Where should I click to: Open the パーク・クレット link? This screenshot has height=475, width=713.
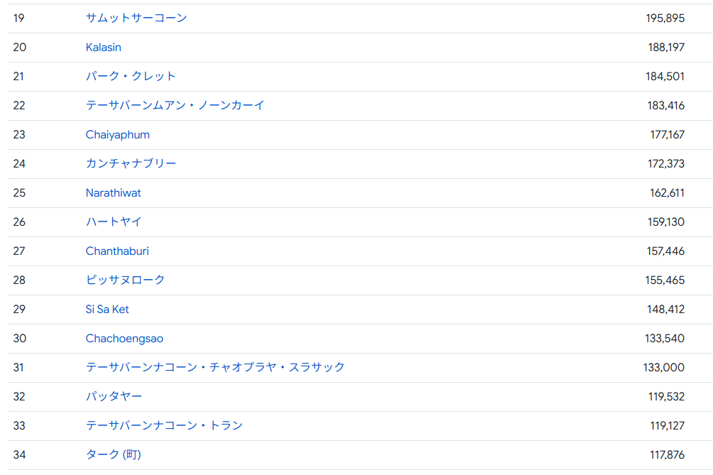131,76
